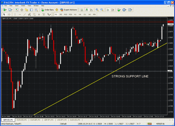Switch to the GBPJPY,M1 chart tab

(49, 120)
